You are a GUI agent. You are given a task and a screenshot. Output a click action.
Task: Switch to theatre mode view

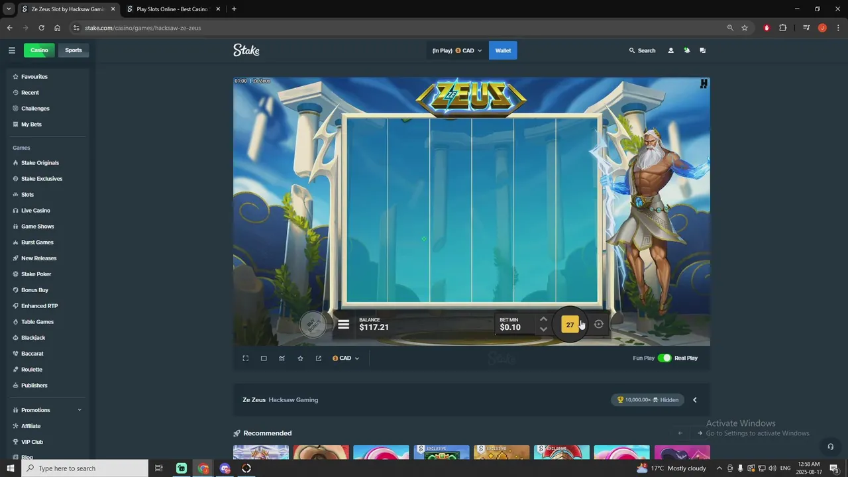264,358
